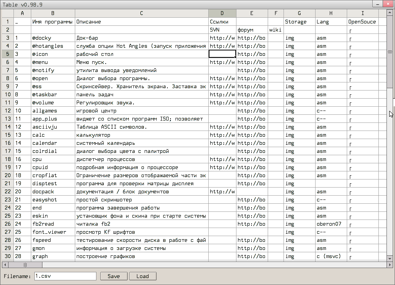Click the SVN link cell for calc
Viewport: 395px width, 285px height.
pos(222,135)
